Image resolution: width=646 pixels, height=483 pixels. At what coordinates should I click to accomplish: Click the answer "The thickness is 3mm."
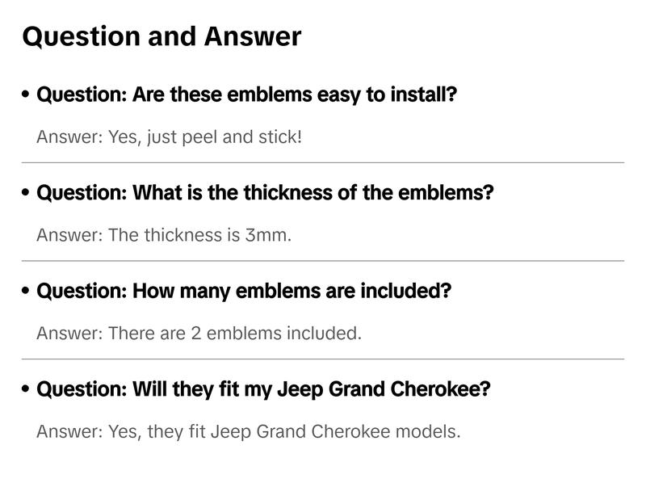(164, 236)
